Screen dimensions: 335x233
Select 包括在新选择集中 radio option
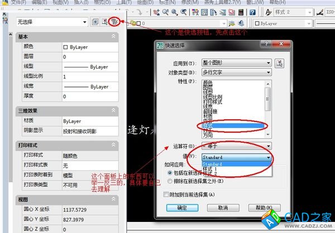coord(171,173)
